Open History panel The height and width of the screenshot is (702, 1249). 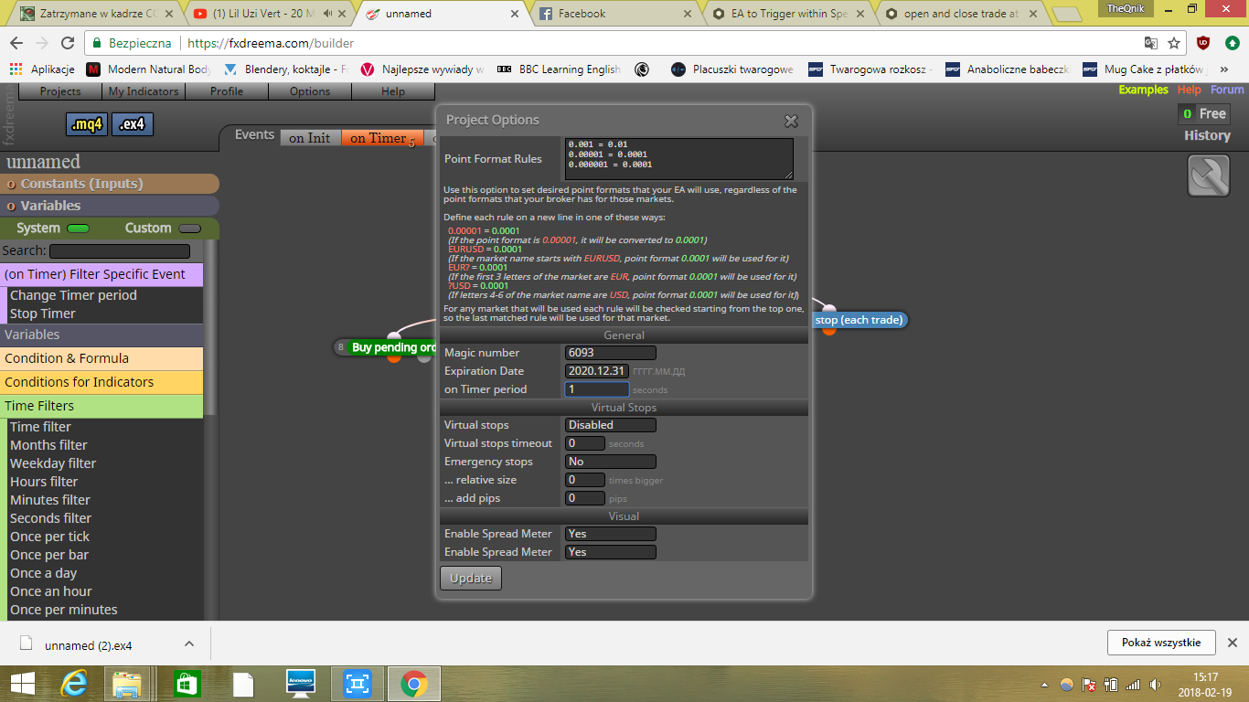tap(1207, 135)
